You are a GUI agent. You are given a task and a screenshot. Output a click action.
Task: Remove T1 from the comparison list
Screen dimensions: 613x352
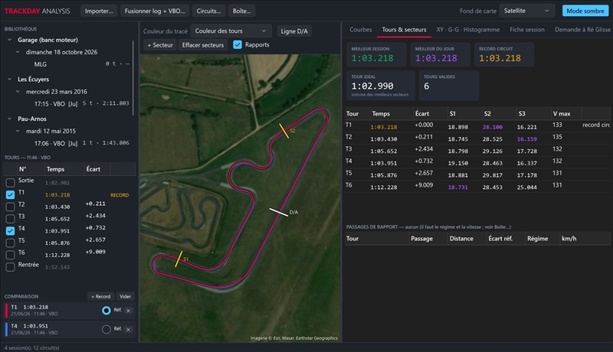(x=128, y=311)
